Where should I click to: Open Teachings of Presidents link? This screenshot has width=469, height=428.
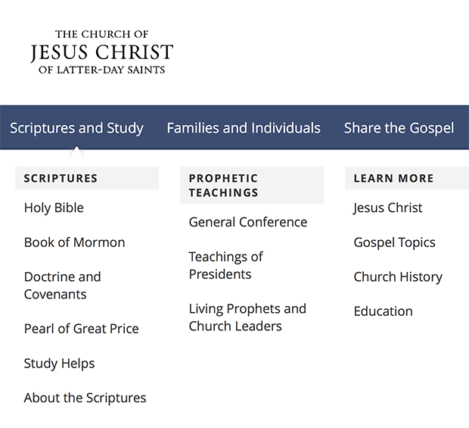(226, 265)
